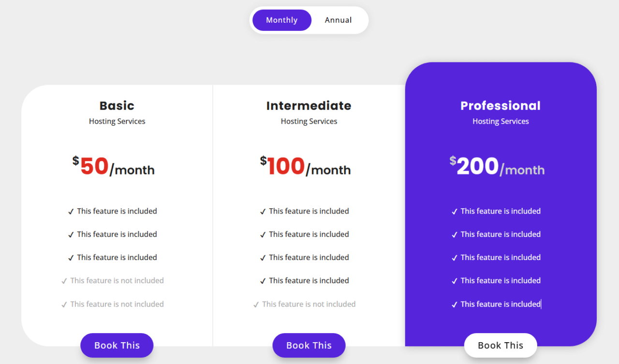Click the checkmark beside Intermediate's excluded feature
The width and height of the screenshot is (619, 364).
[256, 304]
